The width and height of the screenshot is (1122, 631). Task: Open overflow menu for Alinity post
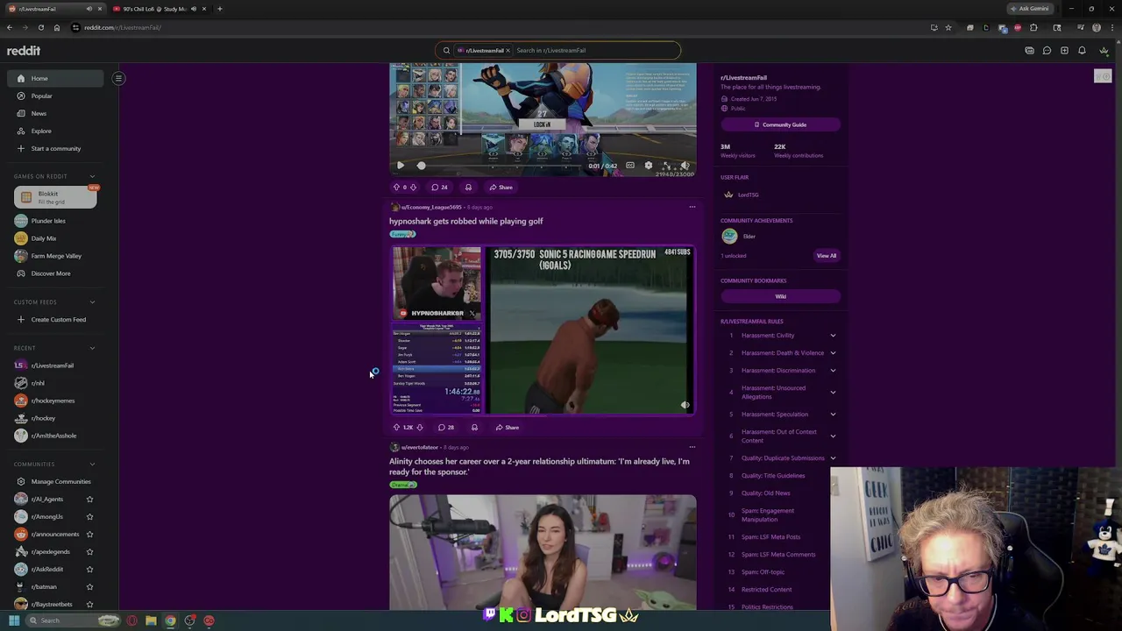coord(692,448)
